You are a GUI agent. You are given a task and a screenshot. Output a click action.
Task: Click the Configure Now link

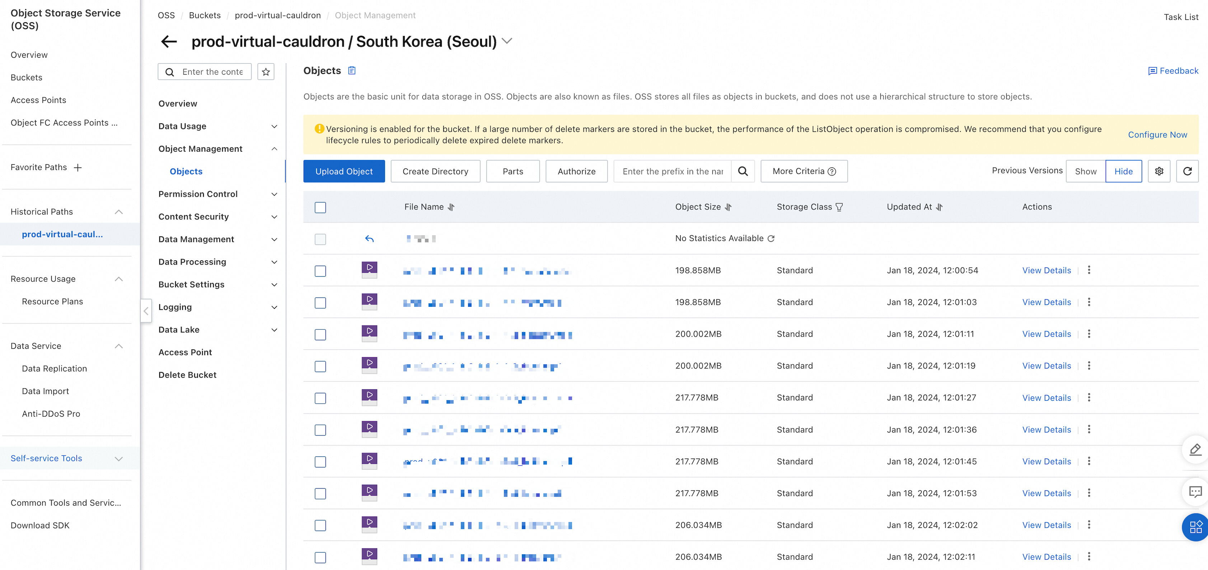[x=1157, y=135]
